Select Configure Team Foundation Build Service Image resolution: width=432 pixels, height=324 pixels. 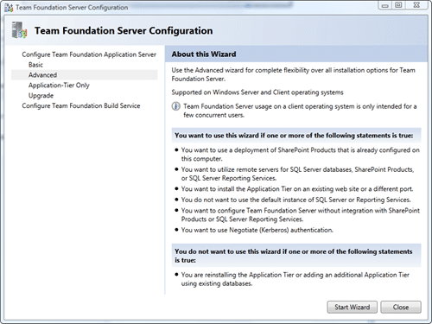[81, 105]
